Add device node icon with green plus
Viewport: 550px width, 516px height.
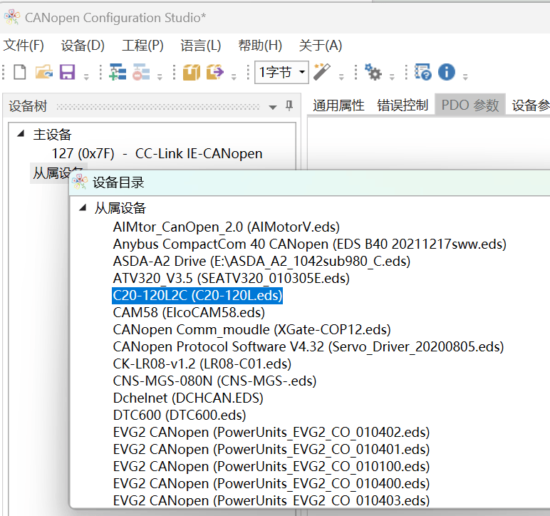click(118, 72)
